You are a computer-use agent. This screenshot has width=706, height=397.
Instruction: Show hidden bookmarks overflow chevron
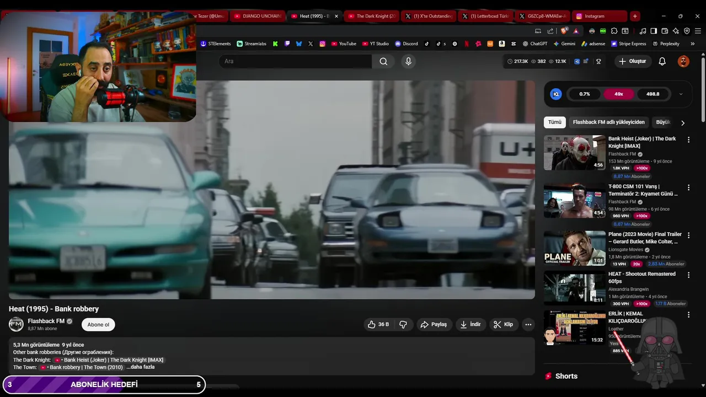pyautogui.click(x=692, y=44)
